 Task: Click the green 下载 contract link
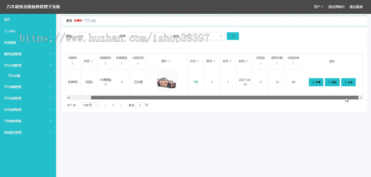(195, 82)
